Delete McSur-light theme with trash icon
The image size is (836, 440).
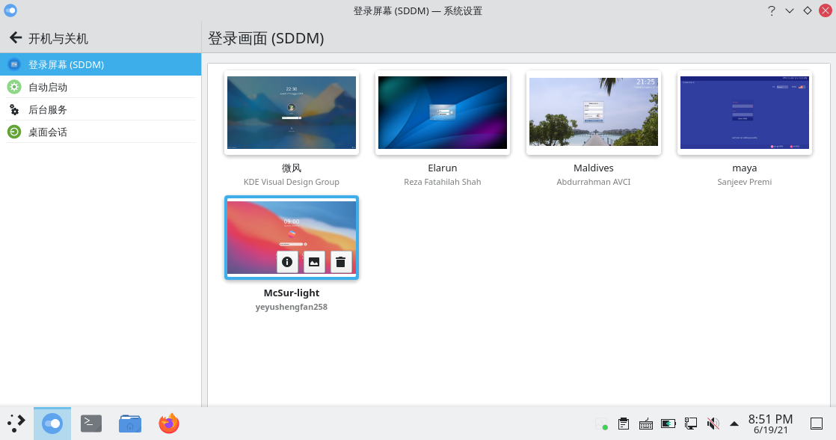click(340, 262)
